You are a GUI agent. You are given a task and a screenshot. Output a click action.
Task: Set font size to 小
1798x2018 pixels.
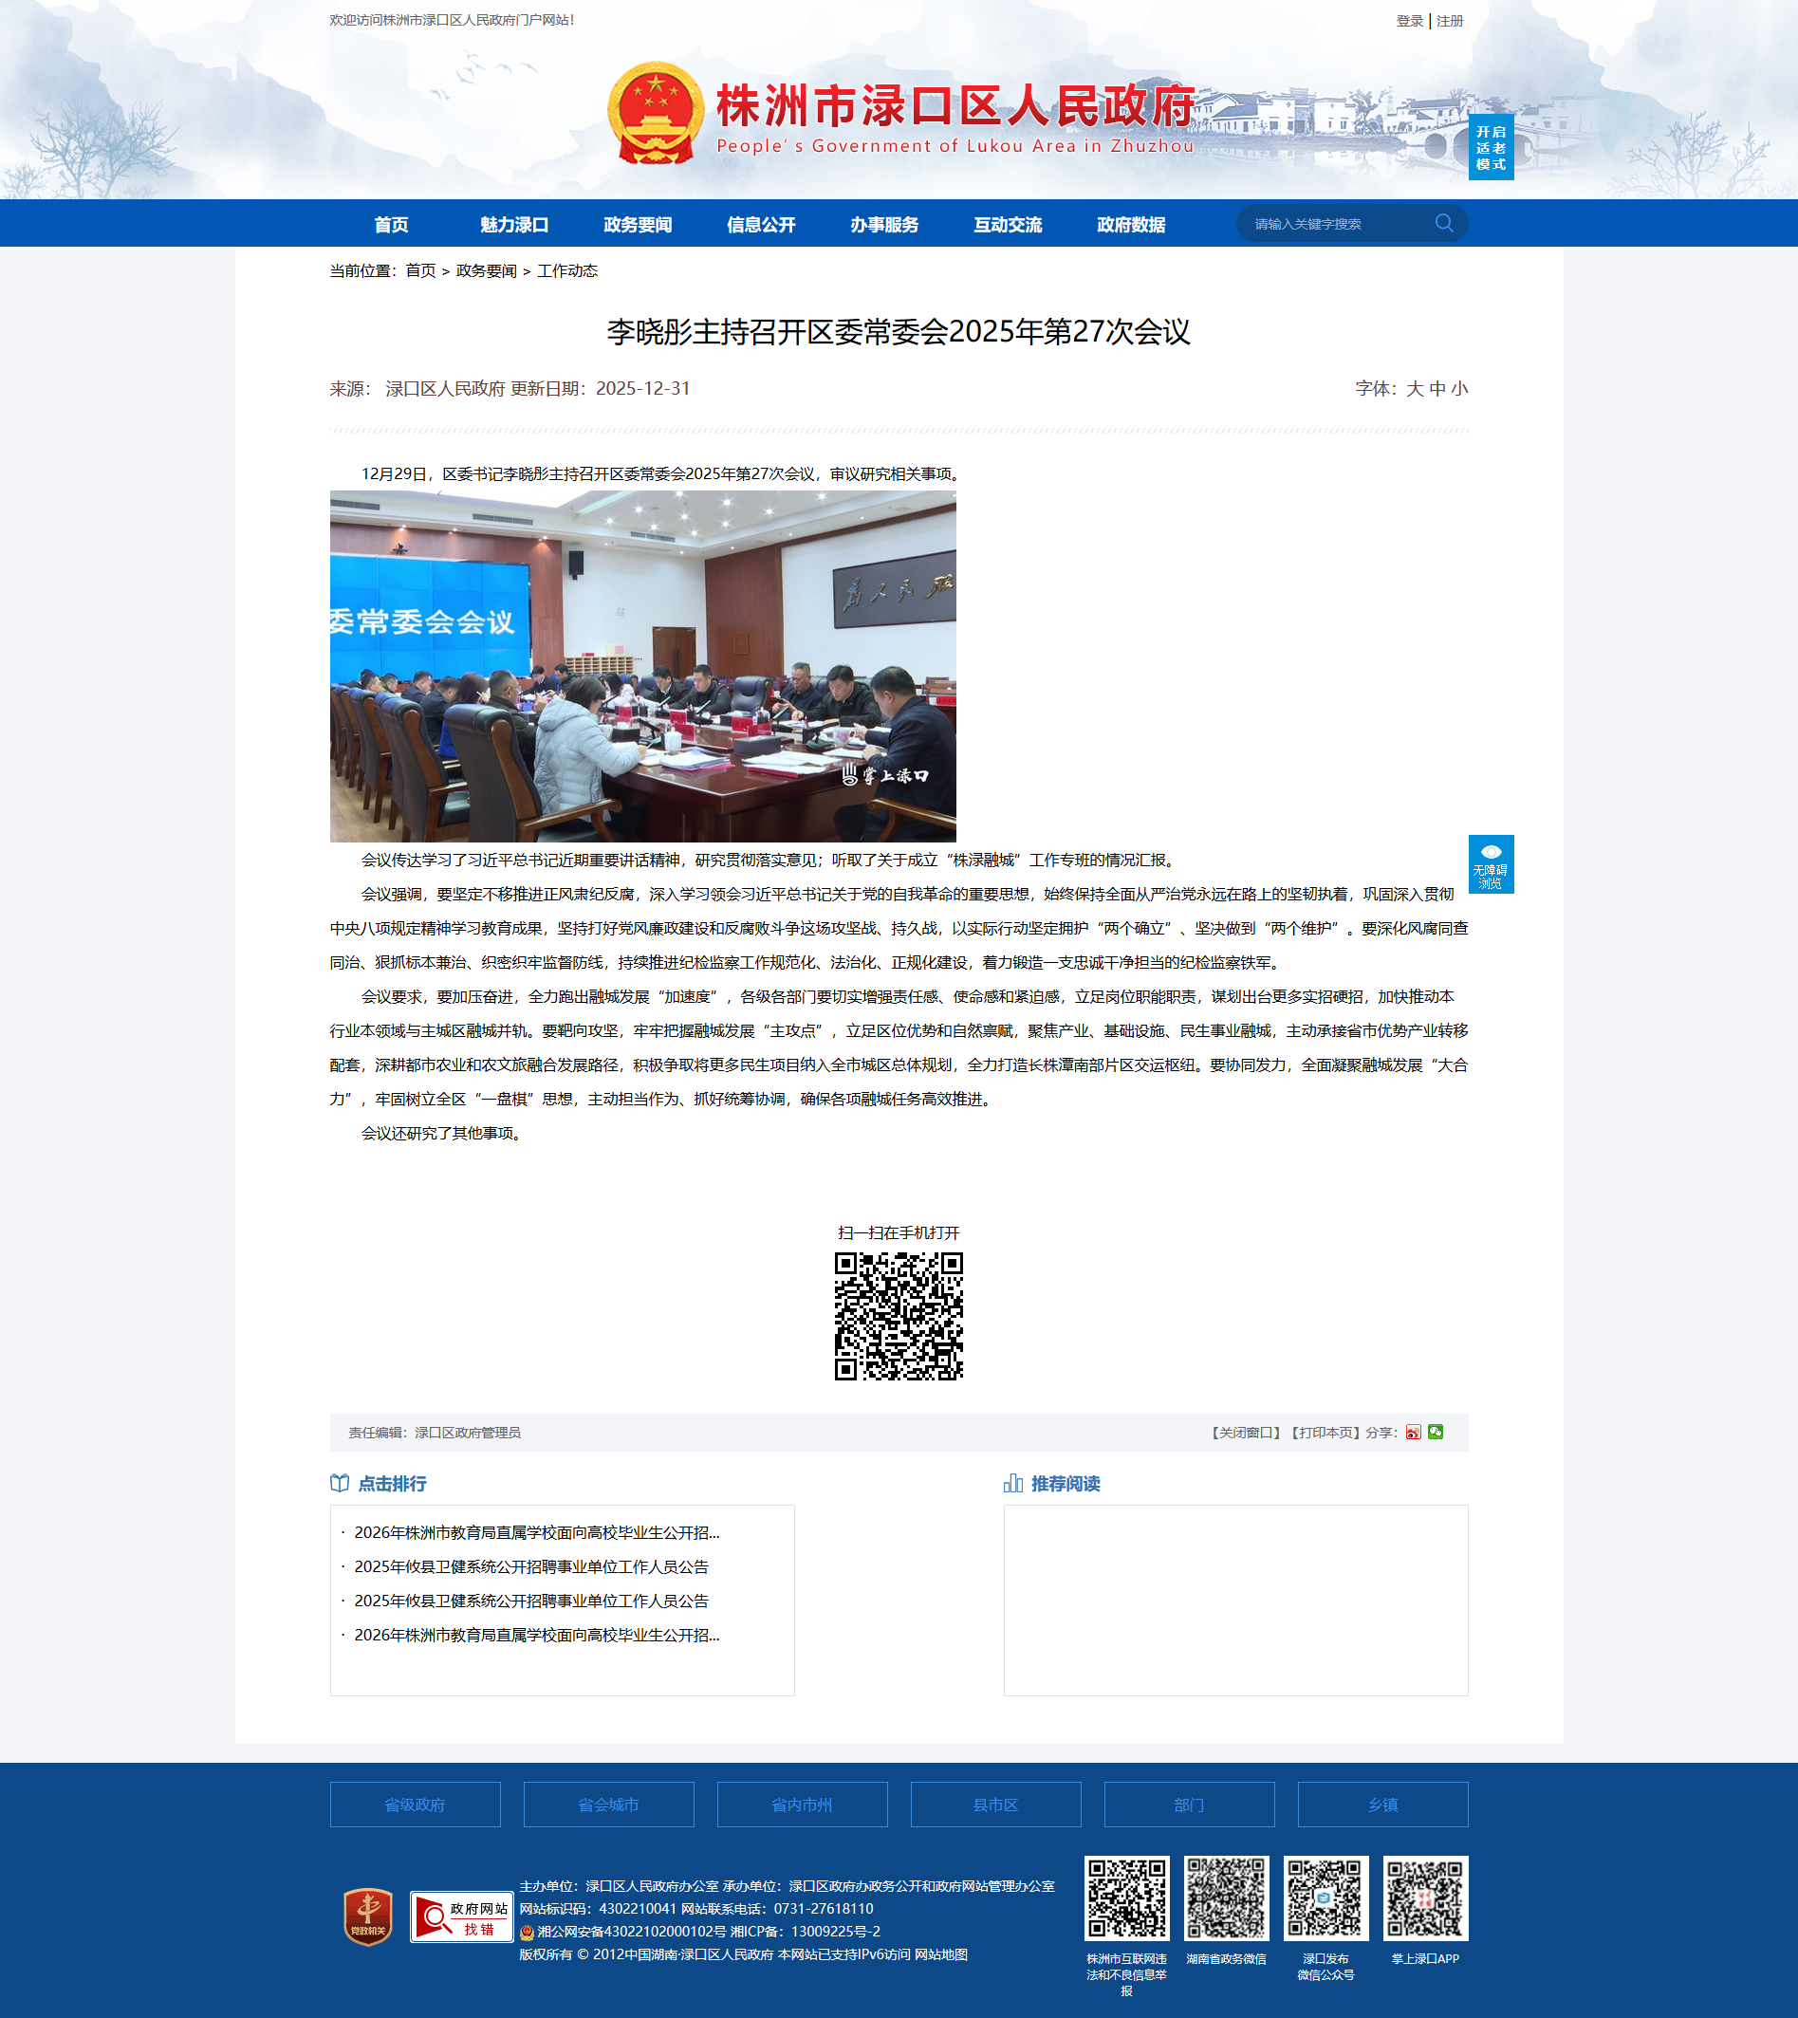[1459, 389]
